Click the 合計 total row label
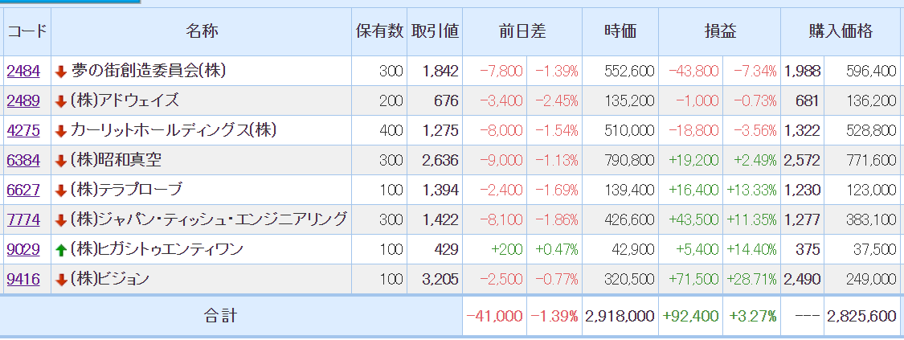 pos(220,316)
